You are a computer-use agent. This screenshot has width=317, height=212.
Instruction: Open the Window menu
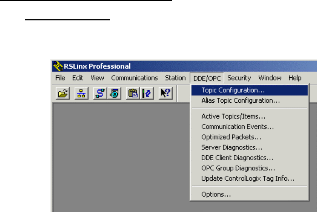pyautogui.click(x=270, y=78)
